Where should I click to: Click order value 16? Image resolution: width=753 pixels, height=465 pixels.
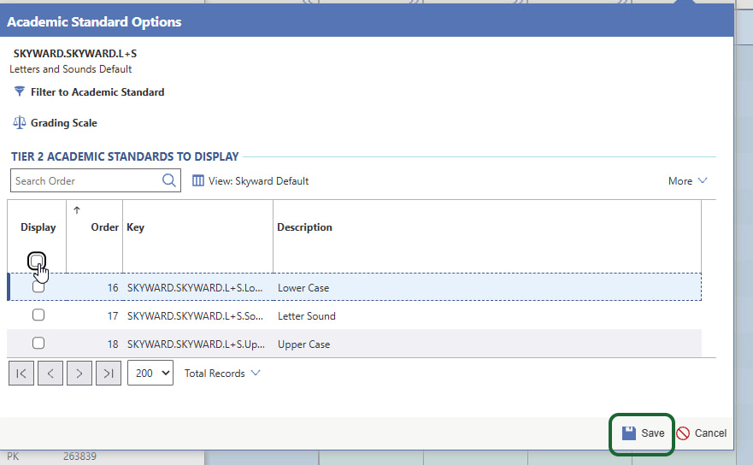[113, 288]
